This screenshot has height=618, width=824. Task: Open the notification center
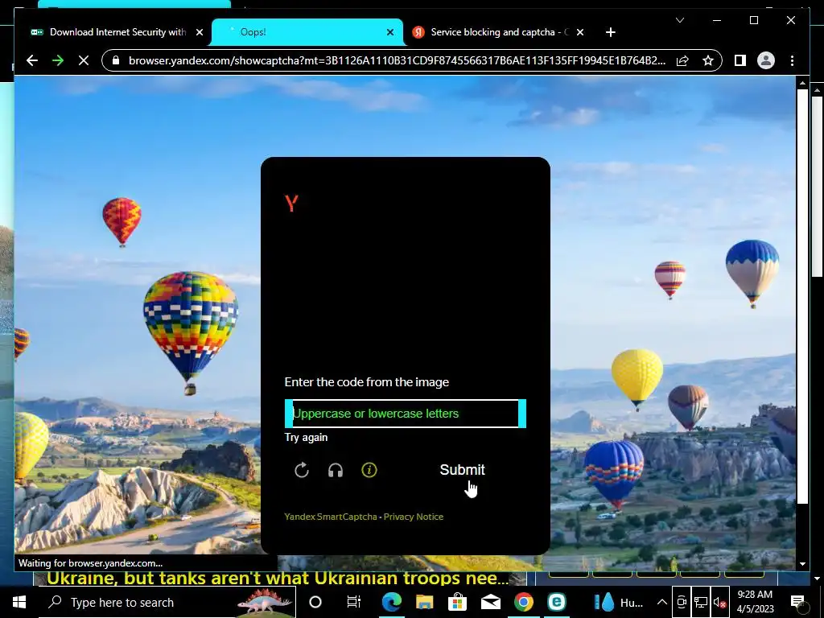pyautogui.click(x=797, y=602)
